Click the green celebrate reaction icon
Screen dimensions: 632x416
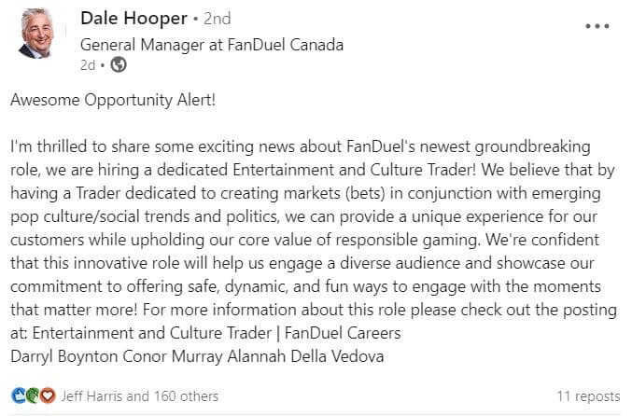point(33,395)
